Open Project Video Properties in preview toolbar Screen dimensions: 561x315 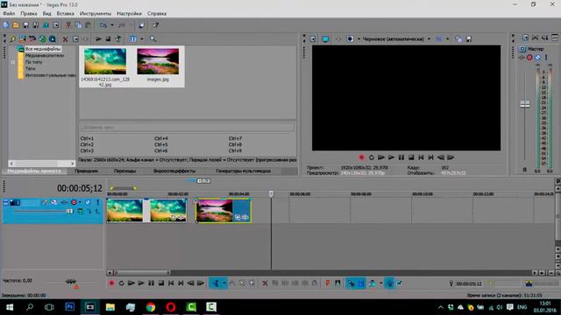[x=313, y=38]
